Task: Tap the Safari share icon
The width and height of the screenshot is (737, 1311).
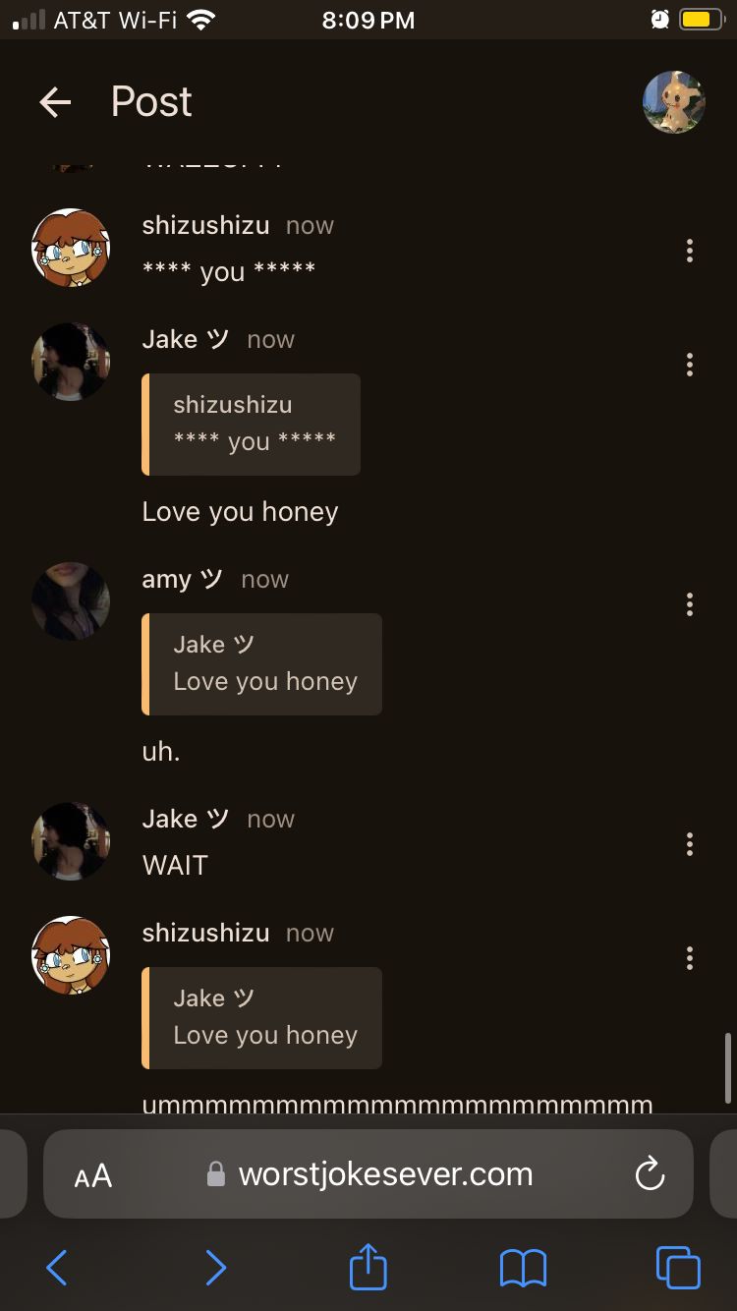Action: (x=368, y=1267)
